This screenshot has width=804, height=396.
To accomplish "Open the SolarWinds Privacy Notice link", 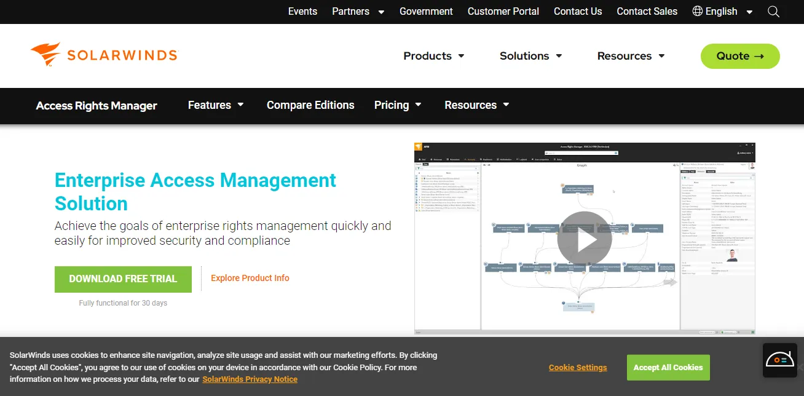I will click(x=250, y=379).
